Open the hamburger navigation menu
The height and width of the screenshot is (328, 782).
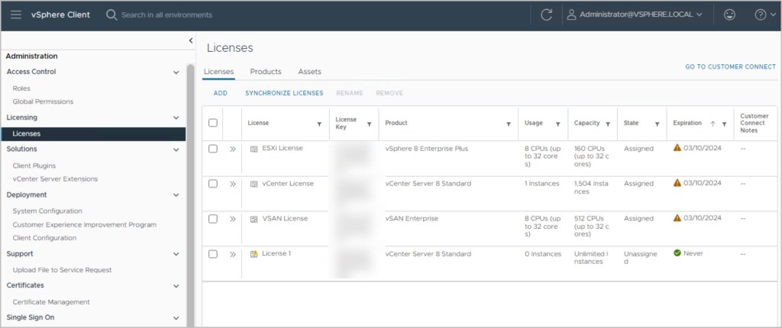pos(16,14)
